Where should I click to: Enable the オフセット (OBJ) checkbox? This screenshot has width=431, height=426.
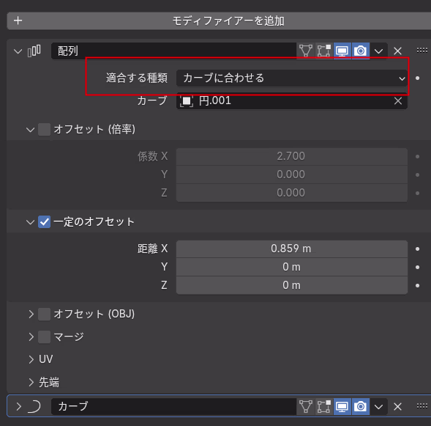(44, 315)
